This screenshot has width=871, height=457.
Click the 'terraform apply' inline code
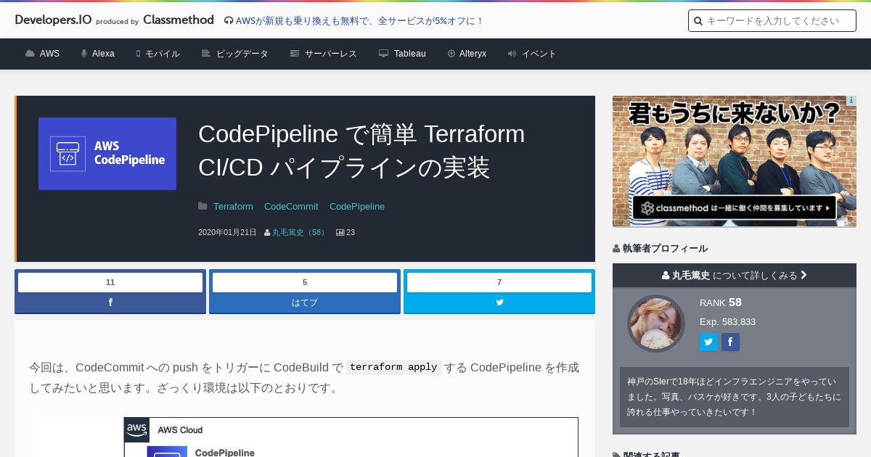pos(393,367)
